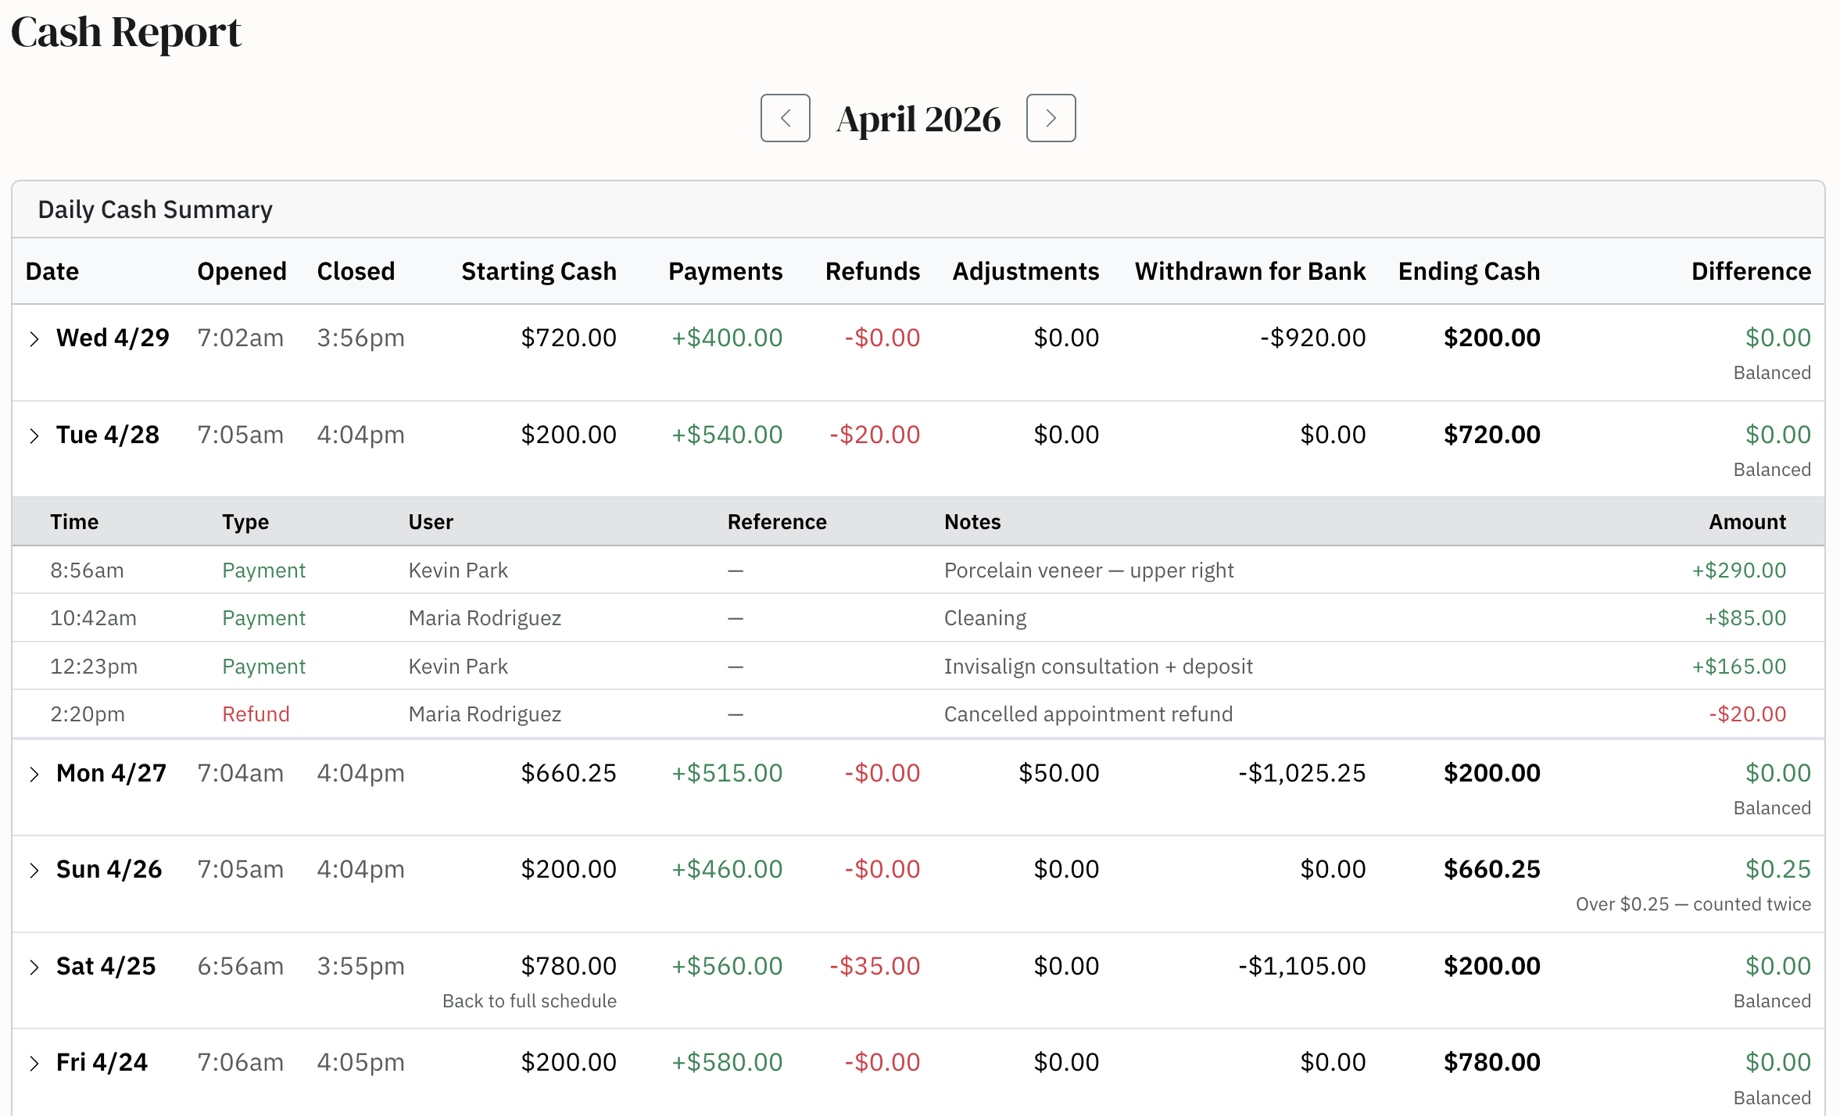
Task: Click the Starting Cash column header
Action: pos(539,271)
